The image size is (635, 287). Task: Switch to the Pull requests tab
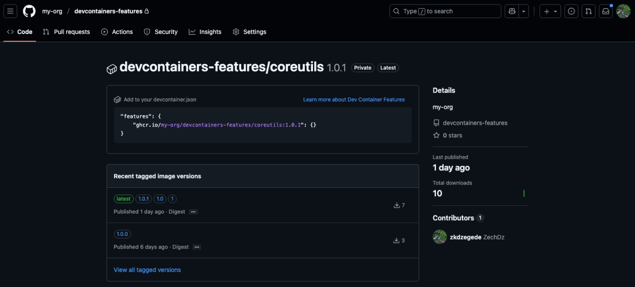66,32
